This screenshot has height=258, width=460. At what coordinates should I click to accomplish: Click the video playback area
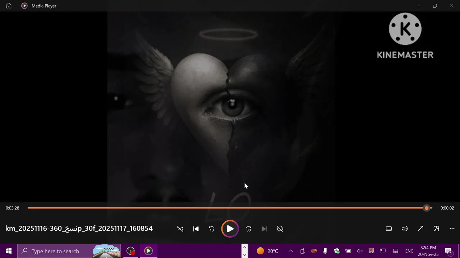pos(230,107)
